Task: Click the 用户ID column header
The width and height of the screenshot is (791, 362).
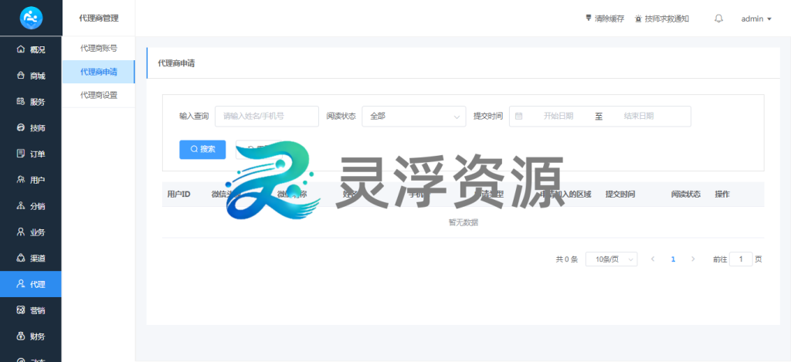Action: click(178, 194)
